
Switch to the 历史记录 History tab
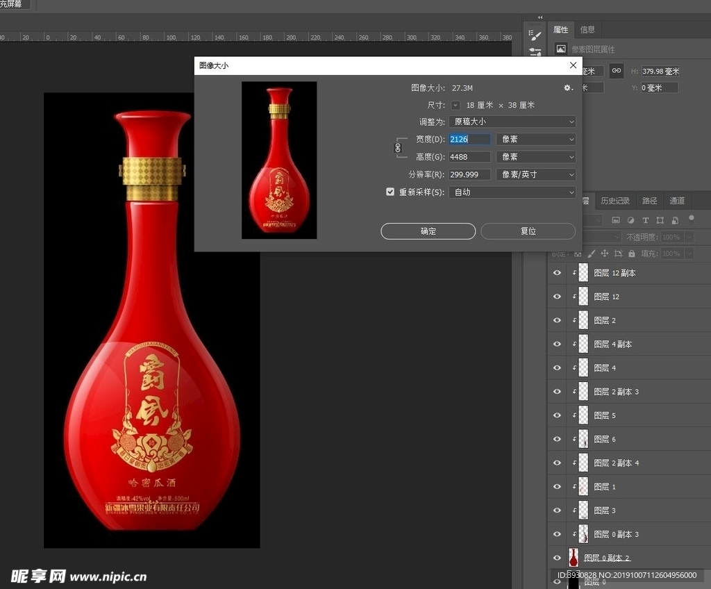tap(615, 201)
